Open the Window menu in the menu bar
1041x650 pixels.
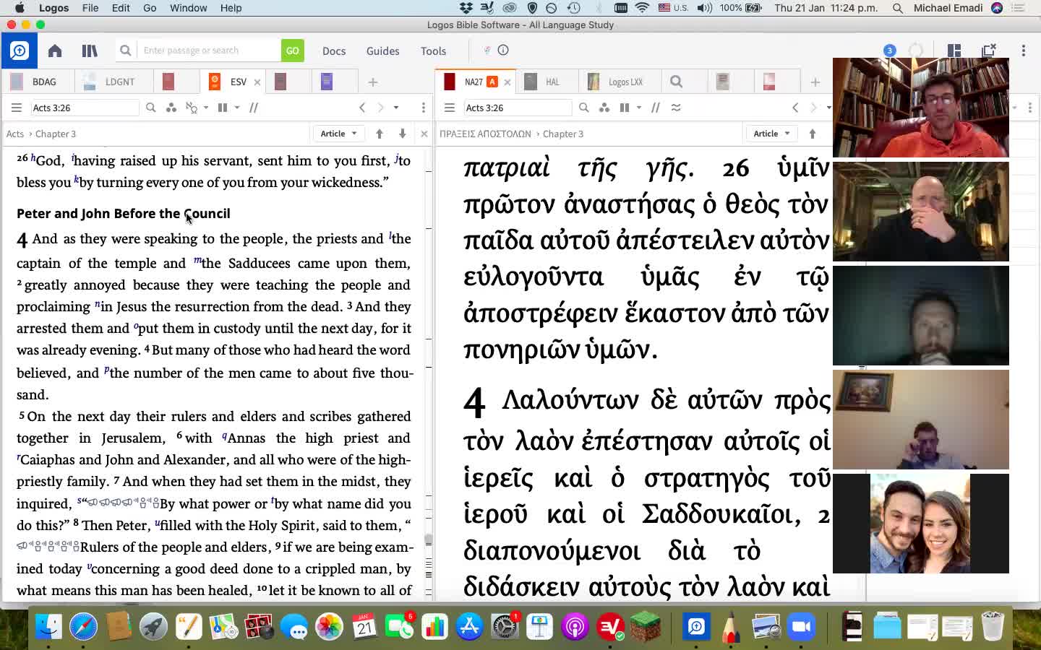[188, 8]
